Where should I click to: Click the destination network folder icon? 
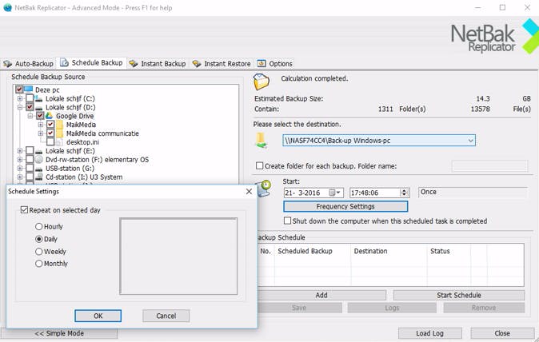pos(261,141)
